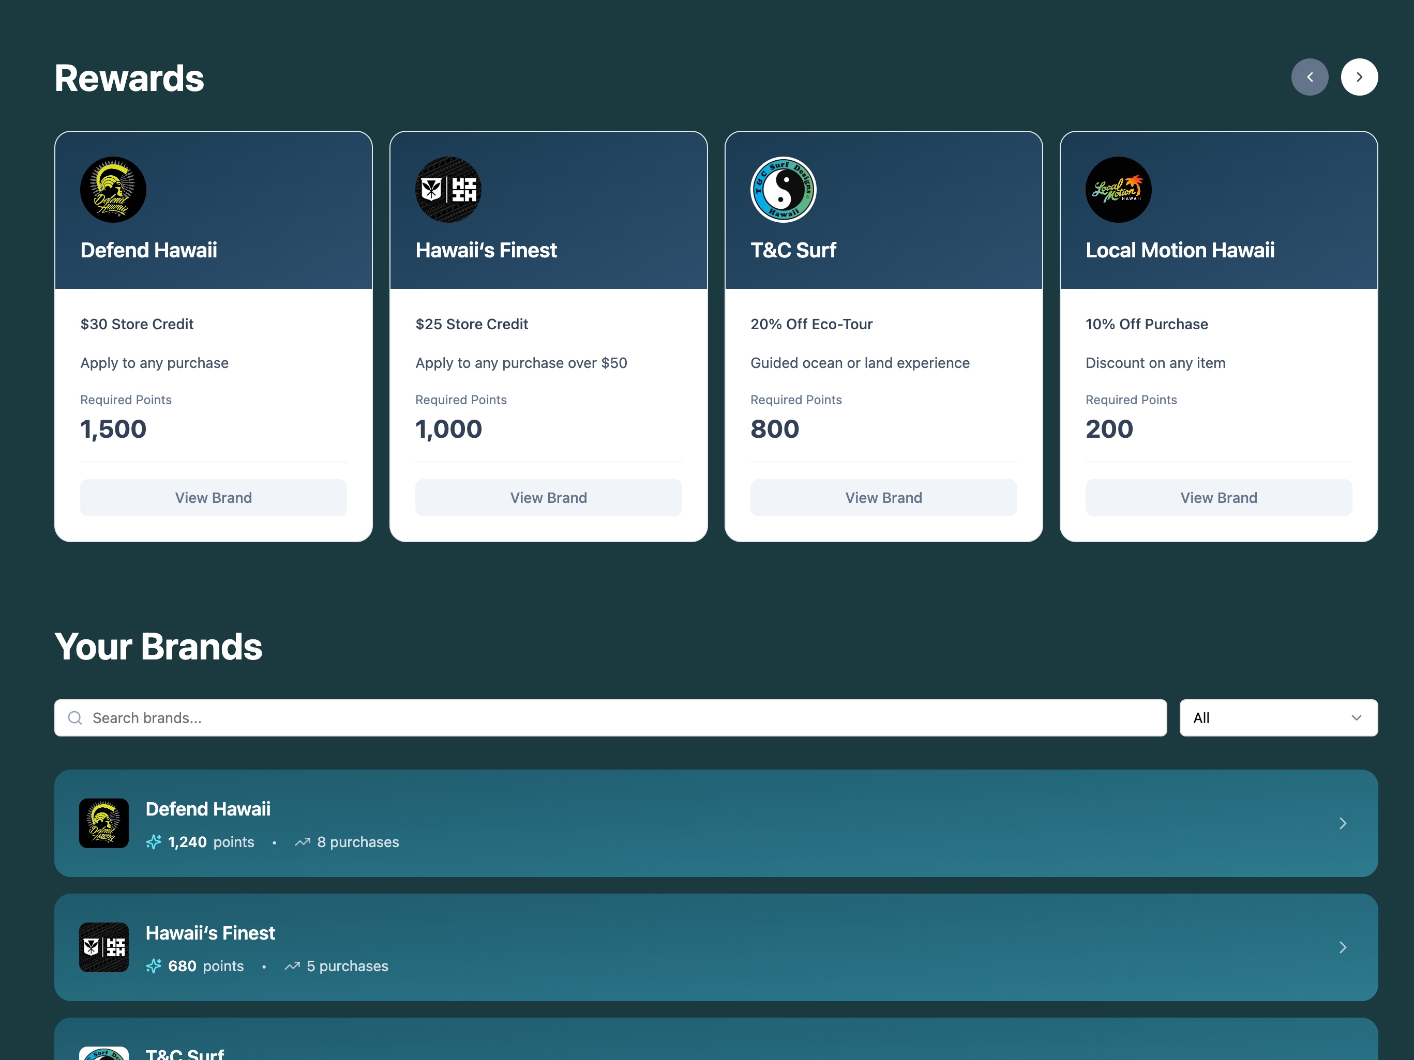Click the Local Motion Hawaii logo

(1118, 190)
